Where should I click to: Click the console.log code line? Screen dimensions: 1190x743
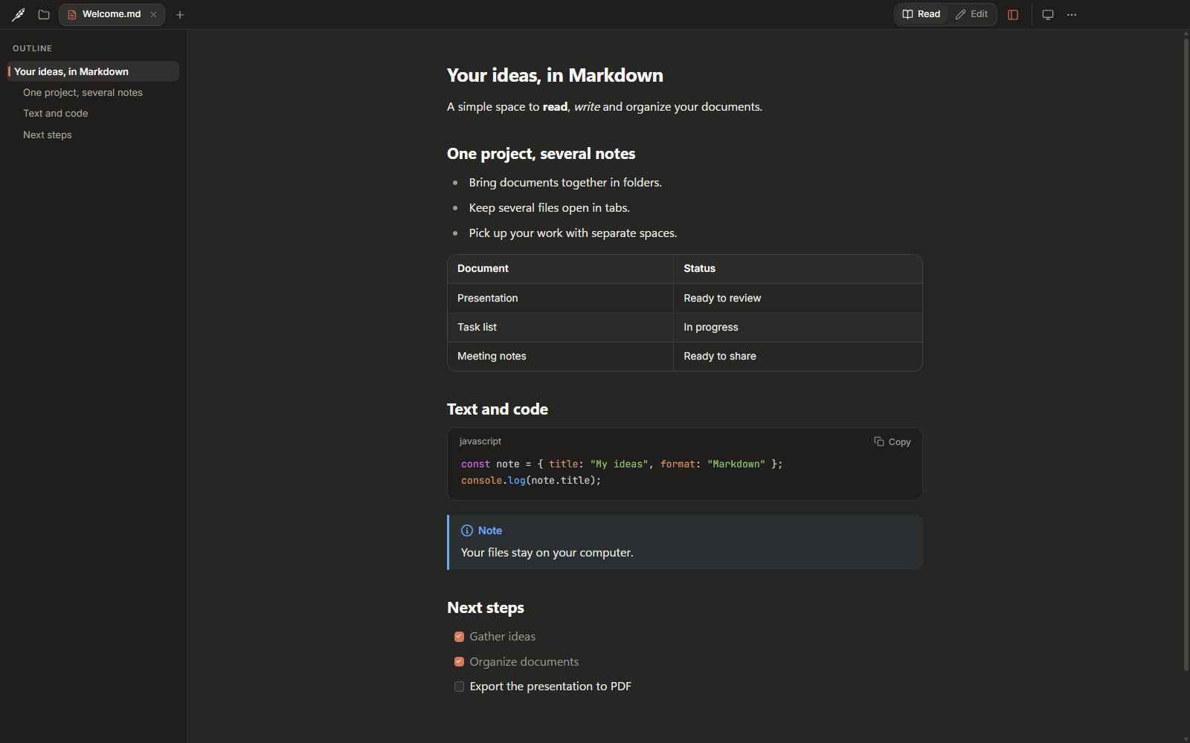(531, 481)
